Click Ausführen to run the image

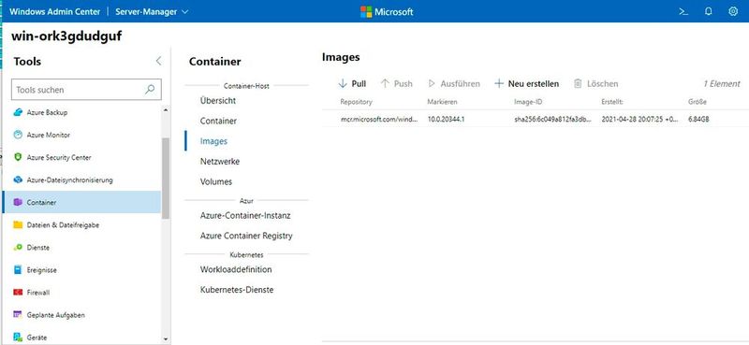click(454, 83)
